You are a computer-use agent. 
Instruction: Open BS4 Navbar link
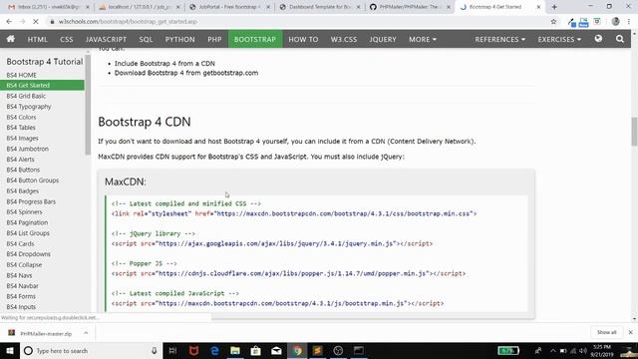point(22,286)
